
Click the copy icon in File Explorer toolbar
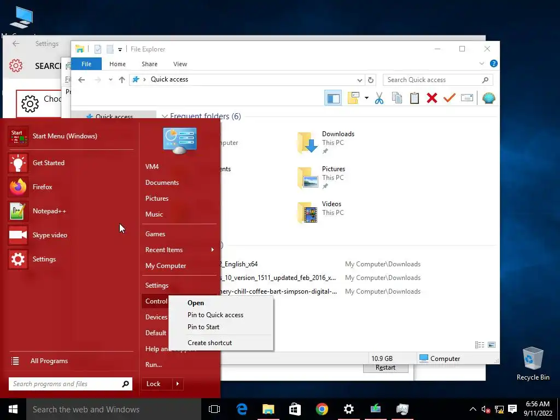[397, 98]
